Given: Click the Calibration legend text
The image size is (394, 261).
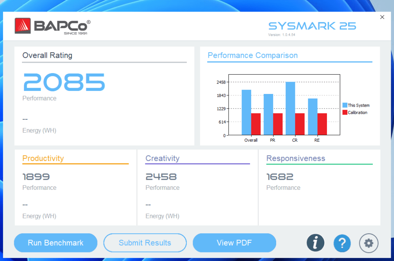Looking at the screenshot, I should click(357, 112).
